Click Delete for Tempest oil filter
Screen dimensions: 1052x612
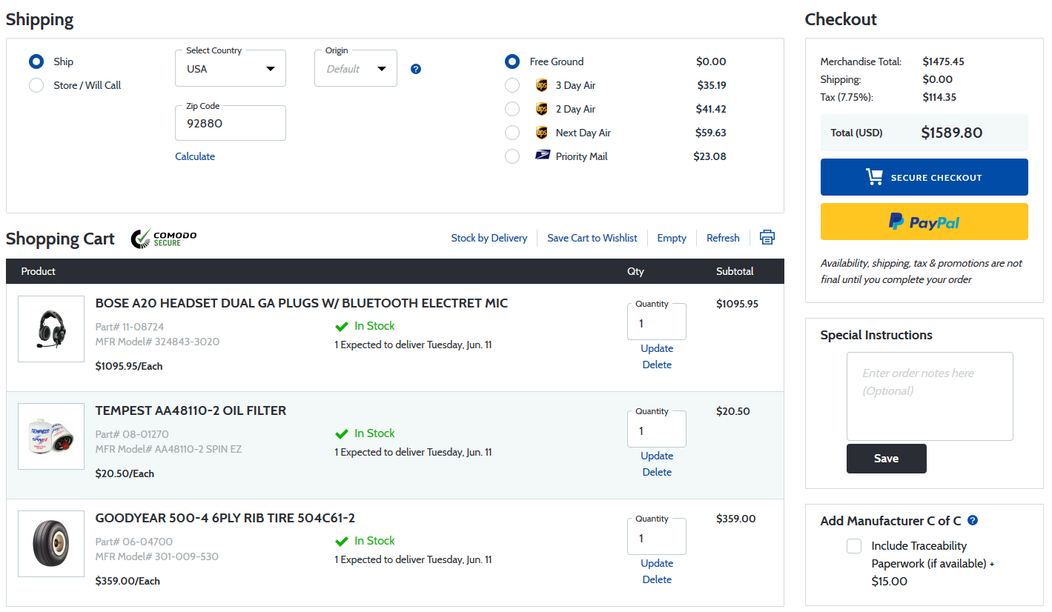pyautogui.click(x=657, y=472)
